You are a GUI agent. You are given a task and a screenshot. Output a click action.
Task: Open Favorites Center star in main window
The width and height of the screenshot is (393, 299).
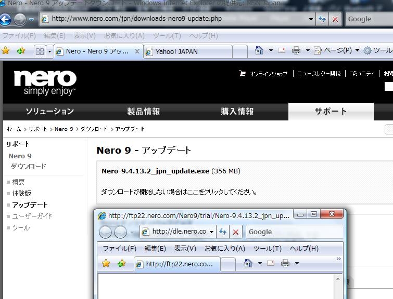pos(6,51)
